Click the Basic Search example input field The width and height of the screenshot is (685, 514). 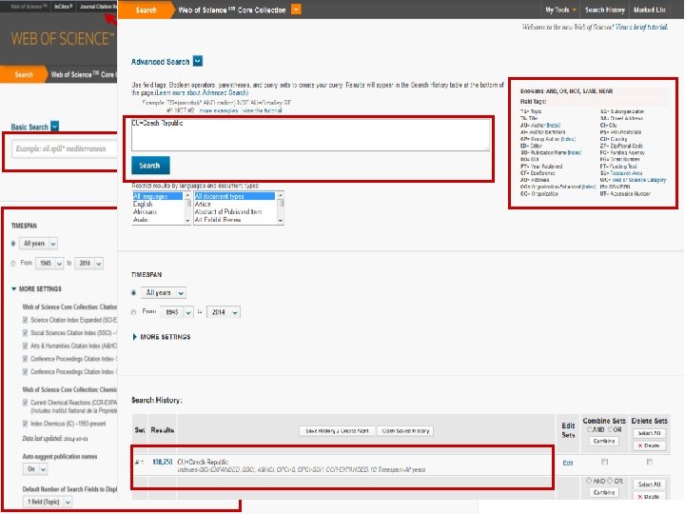click(x=65, y=149)
